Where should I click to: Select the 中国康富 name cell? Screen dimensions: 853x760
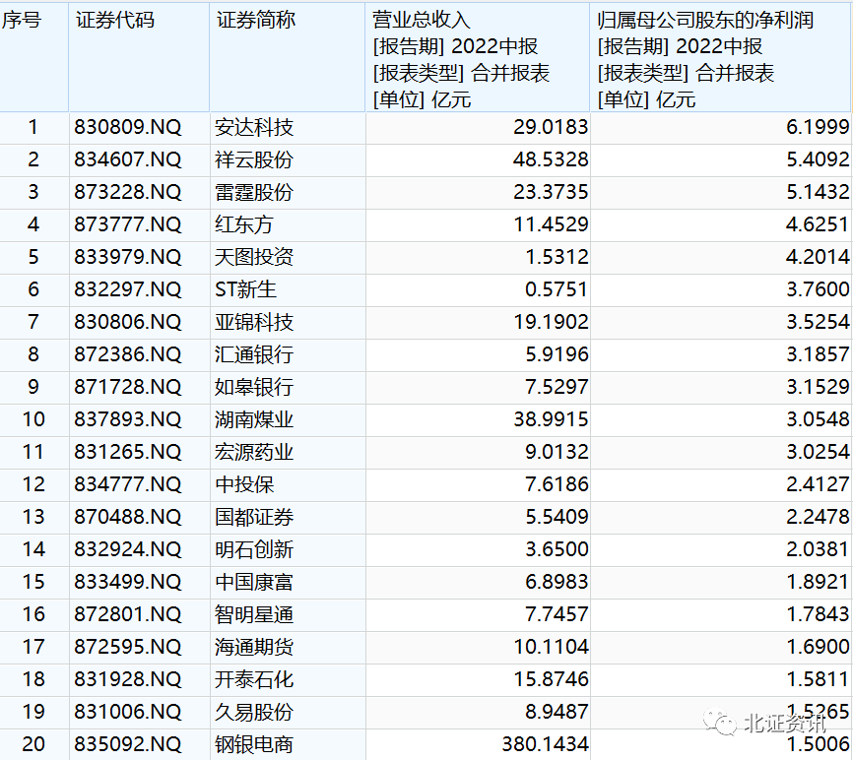(x=254, y=582)
